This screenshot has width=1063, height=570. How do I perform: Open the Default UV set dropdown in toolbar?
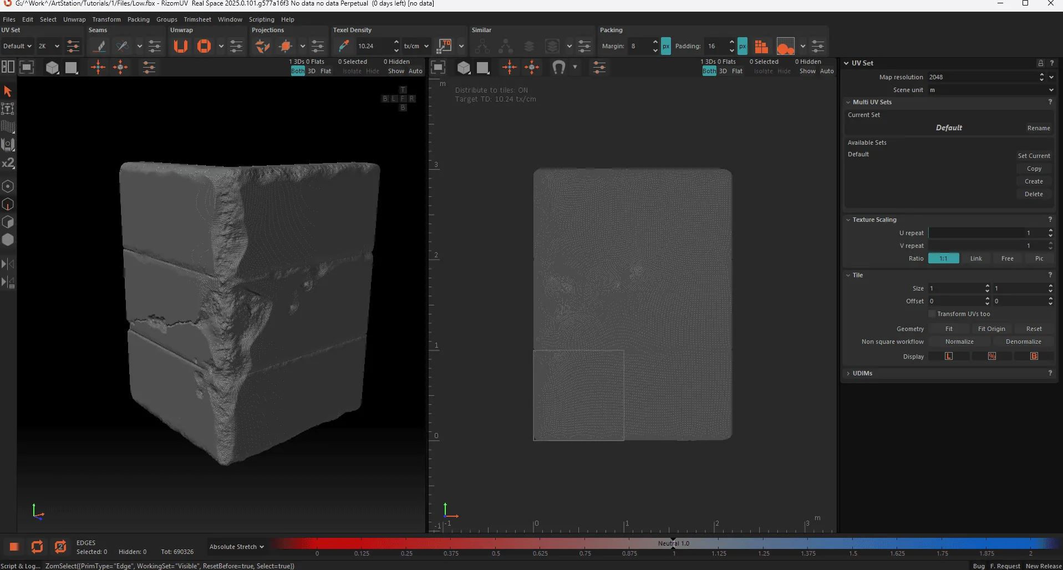pyautogui.click(x=17, y=46)
